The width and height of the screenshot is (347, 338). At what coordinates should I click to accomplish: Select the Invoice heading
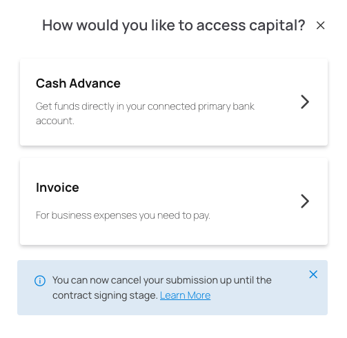tap(57, 188)
